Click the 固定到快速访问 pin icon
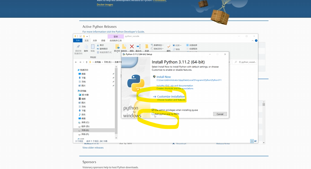Viewport: 311px width, 169px height. [x=78, y=47]
